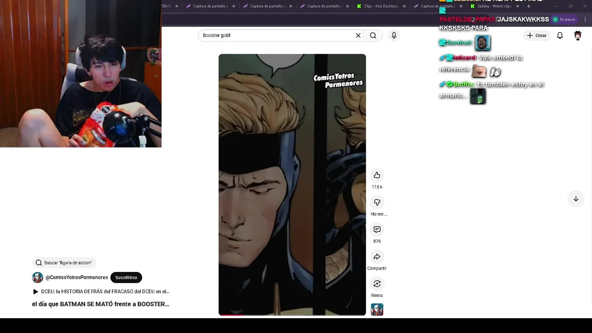Click the short's title about BATMAN and BOOSTER
This screenshot has width=592, height=333.
click(100, 304)
